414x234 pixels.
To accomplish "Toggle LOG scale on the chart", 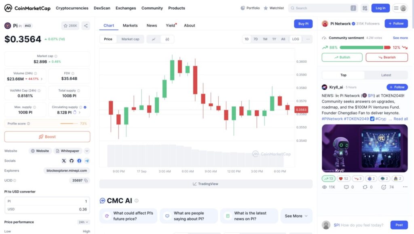I will click(296, 39).
